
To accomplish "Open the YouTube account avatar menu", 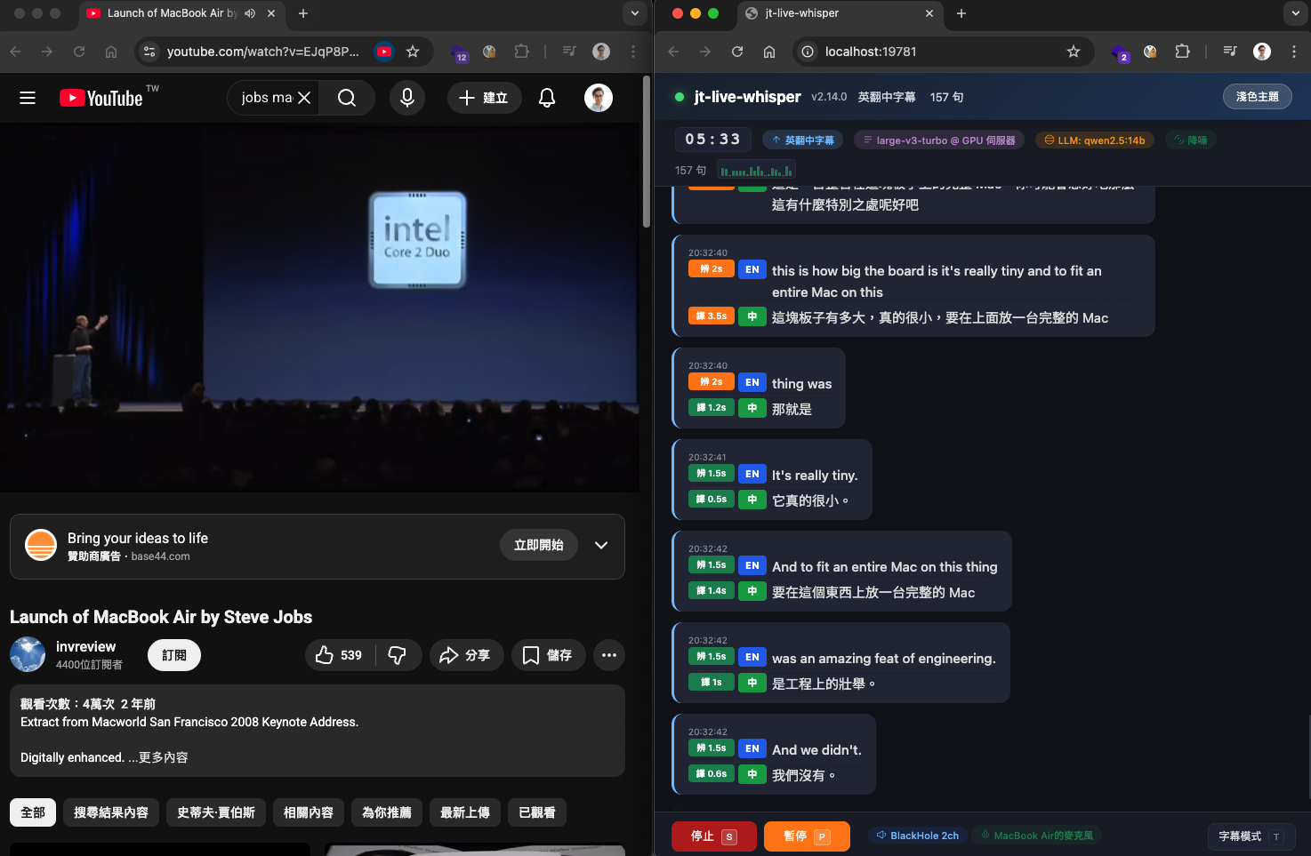I will coord(599,98).
